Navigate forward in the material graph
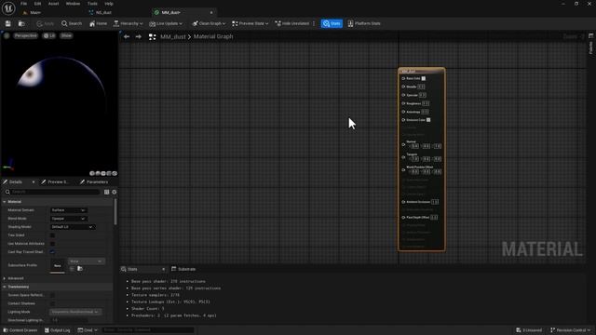The width and height of the screenshot is (596, 335). pos(139,37)
